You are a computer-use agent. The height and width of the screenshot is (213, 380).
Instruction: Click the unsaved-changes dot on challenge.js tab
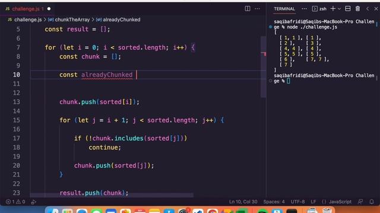pos(49,9)
